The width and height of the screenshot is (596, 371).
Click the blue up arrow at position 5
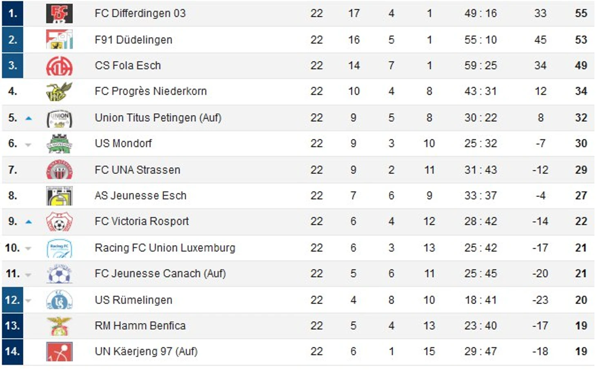(28, 118)
